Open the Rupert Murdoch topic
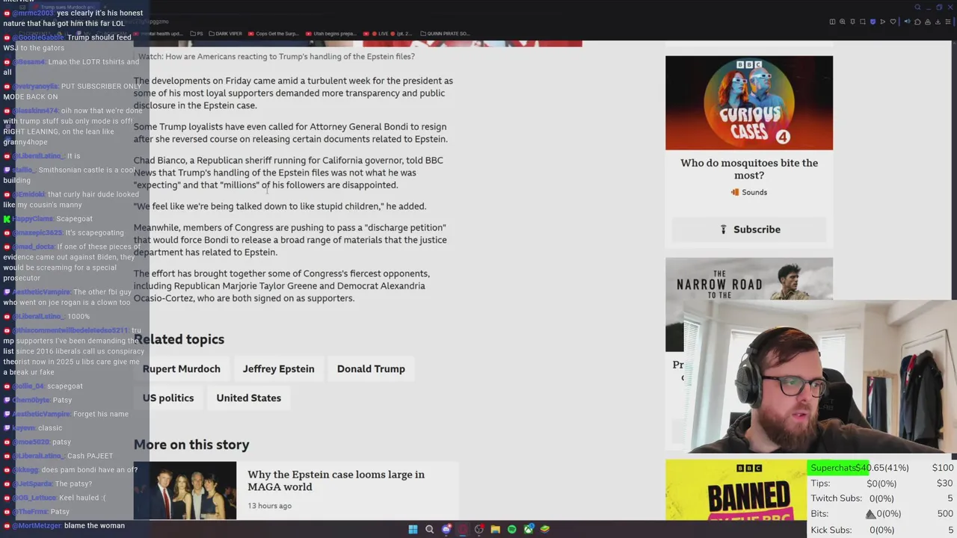This screenshot has height=538, width=957. point(182,368)
